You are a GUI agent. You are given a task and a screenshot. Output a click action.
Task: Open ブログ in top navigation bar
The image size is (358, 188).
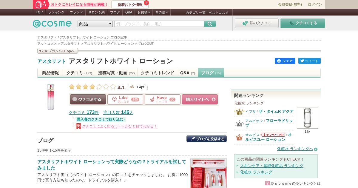click(x=115, y=12)
